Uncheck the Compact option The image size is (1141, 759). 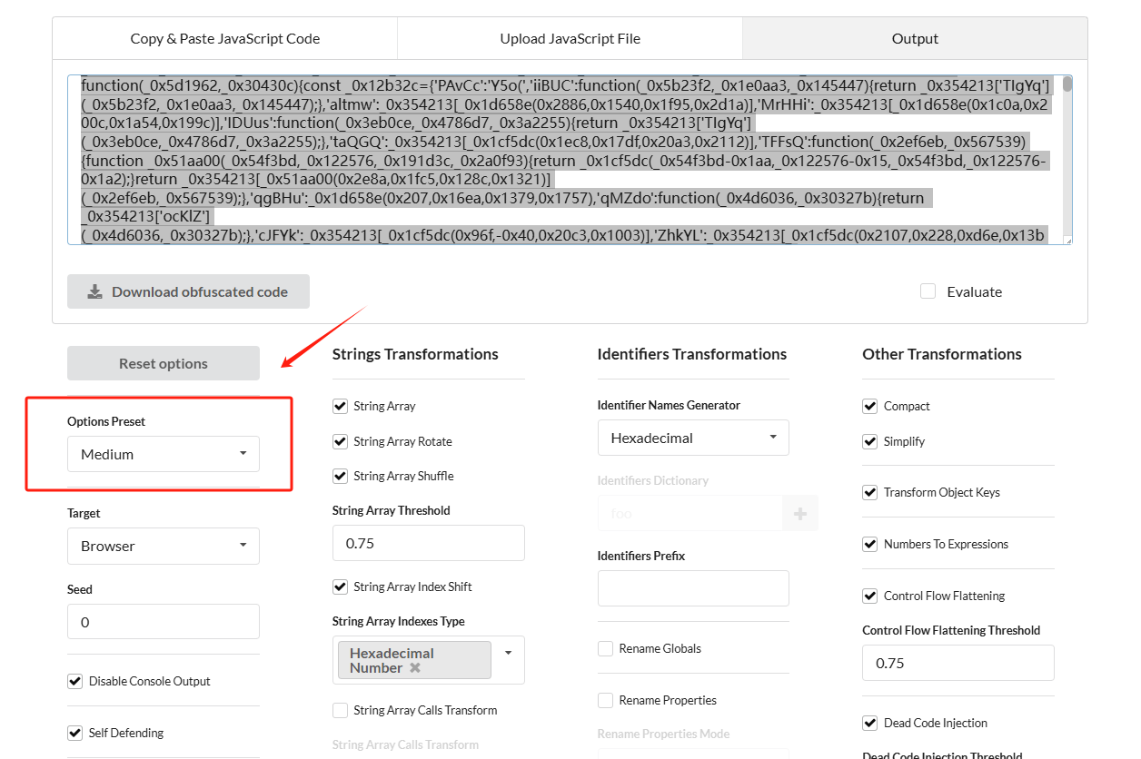[x=870, y=406]
